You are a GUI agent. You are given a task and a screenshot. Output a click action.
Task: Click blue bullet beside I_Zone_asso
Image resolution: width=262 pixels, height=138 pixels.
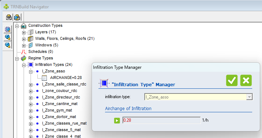37,71
